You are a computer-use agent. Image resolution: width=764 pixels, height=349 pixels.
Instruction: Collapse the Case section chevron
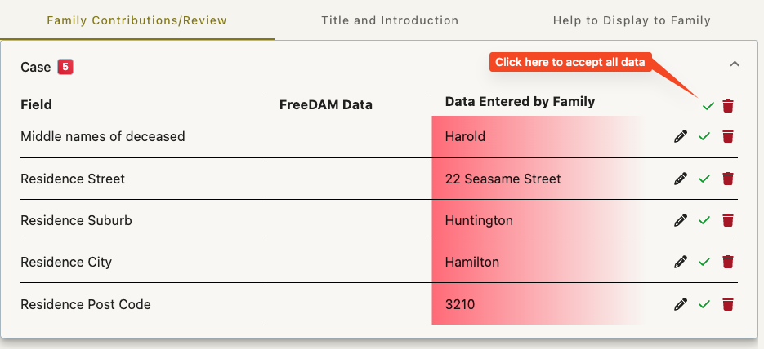tap(735, 64)
